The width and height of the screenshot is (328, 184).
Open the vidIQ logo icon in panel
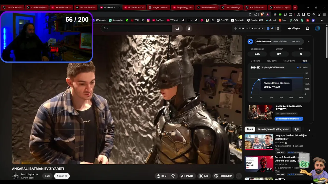250,41
